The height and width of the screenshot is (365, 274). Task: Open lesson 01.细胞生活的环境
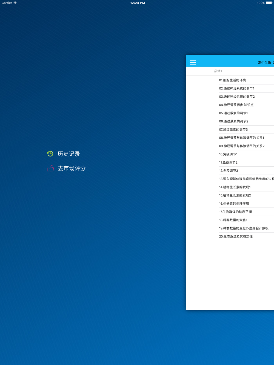pos(232,80)
